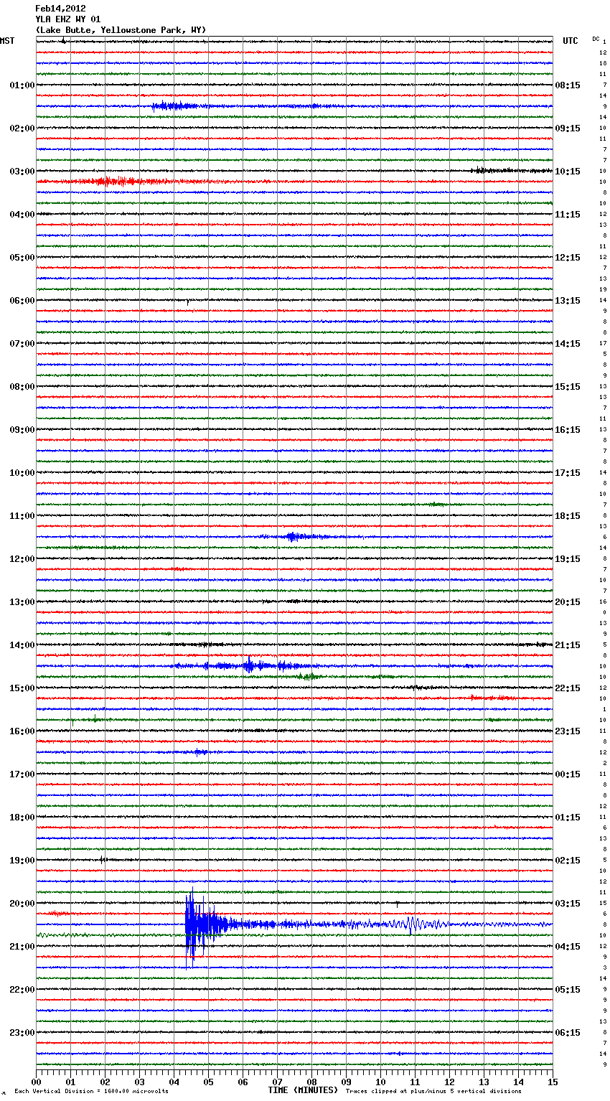Click the Lake Butte, Yellowstone Park location text

pyautogui.click(x=121, y=30)
